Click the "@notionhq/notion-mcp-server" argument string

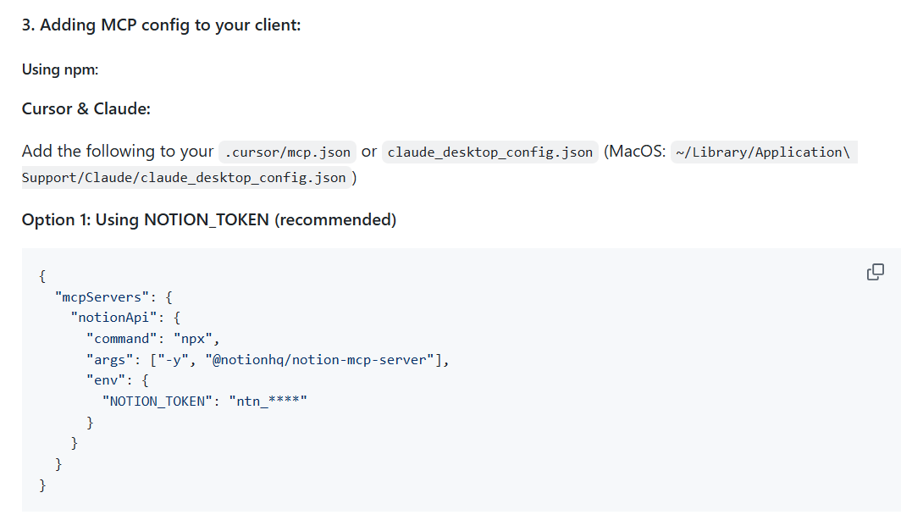tap(319, 360)
